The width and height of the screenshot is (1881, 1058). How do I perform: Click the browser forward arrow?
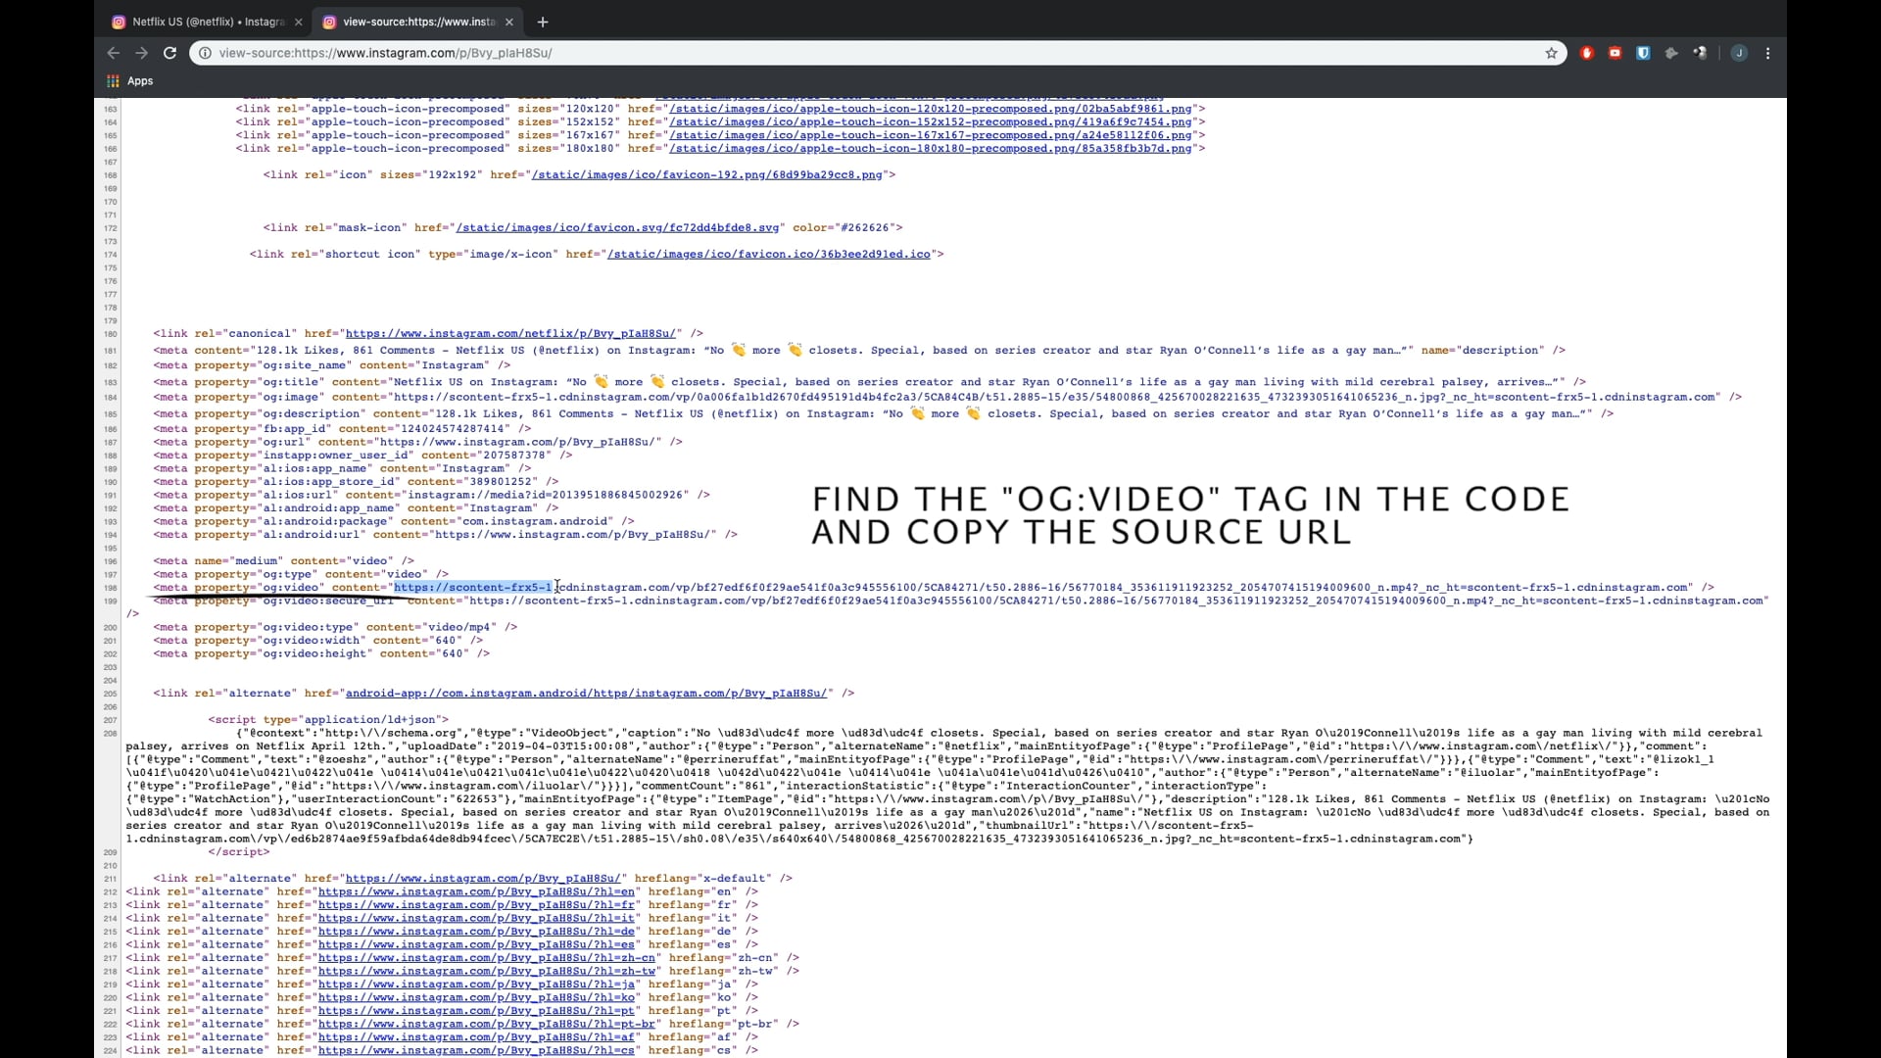(x=142, y=53)
